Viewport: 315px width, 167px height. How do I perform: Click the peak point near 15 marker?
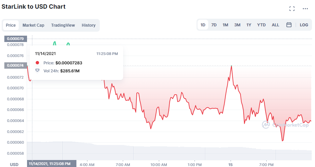click(232, 66)
